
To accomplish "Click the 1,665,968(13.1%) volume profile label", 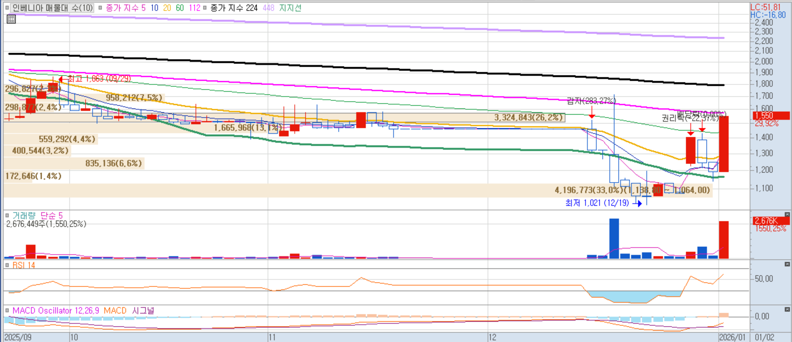I will (248, 127).
